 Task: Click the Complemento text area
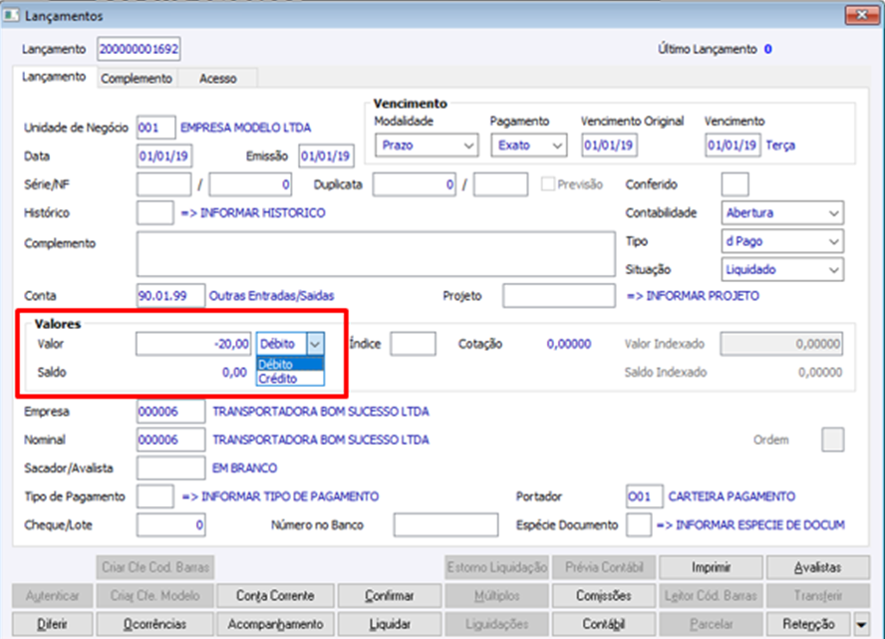click(x=376, y=253)
